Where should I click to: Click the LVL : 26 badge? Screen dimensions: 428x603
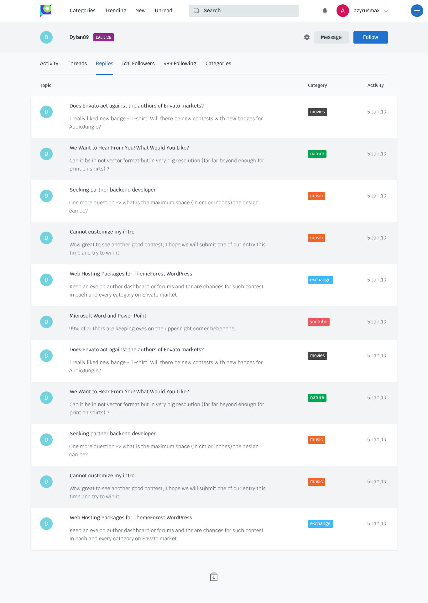click(x=103, y=37)
